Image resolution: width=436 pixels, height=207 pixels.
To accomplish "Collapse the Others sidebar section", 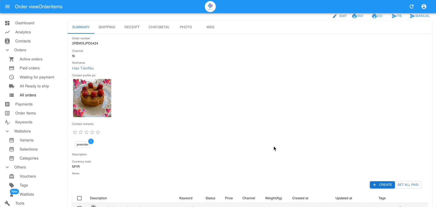I will [7, 167].
